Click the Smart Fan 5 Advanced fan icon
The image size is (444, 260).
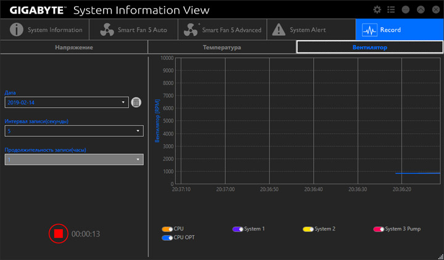191,30
